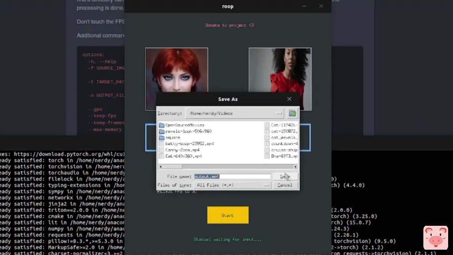
Task: Select the Canny-Zoom.mp4 file
Action: tap(179, 150)
